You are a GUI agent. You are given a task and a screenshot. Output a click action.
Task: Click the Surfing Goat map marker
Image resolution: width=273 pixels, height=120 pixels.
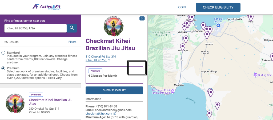[256, 75]
